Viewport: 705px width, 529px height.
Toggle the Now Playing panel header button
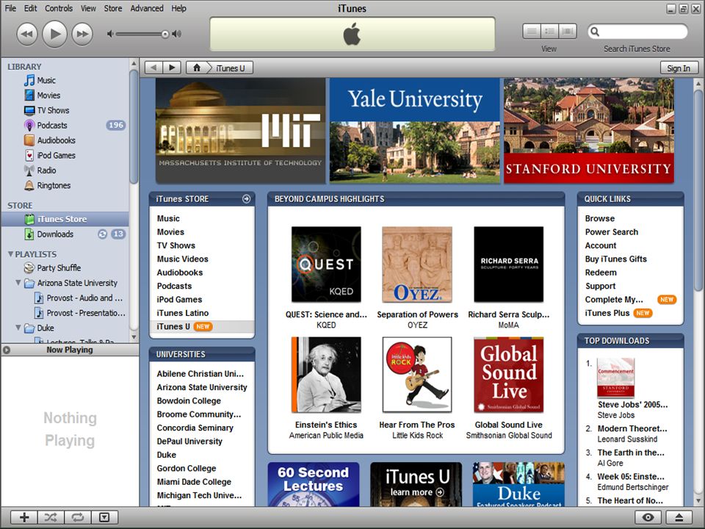7,350
